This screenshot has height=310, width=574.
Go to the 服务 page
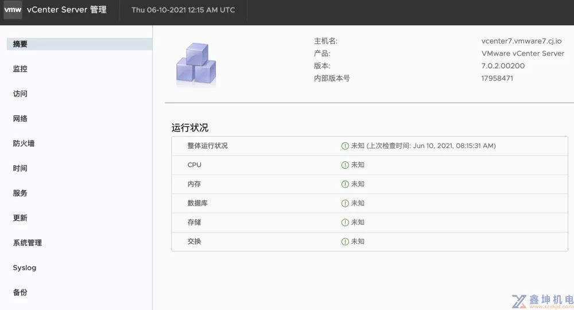pos(20,193)
